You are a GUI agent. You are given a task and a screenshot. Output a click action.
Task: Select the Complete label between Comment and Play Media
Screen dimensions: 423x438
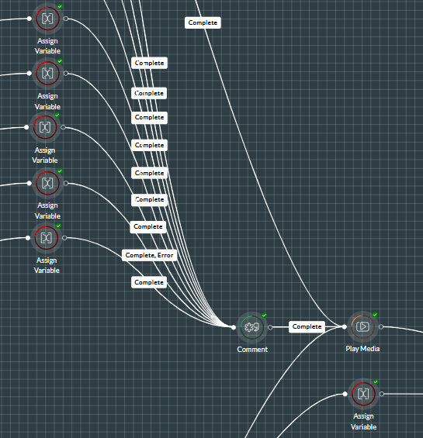pyautogui.click(x=307, y=327)
